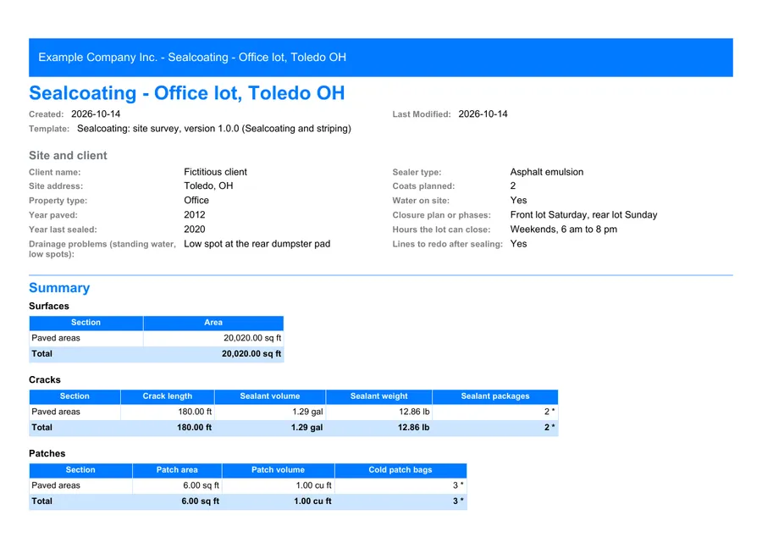762x548 pixels.
Task: Select 'Front lot Saturday, rear lot Sunday'
Action: click(x=583, y=215)
